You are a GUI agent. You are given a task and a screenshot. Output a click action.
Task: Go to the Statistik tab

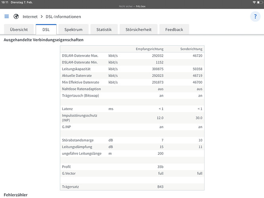(104, 29)
